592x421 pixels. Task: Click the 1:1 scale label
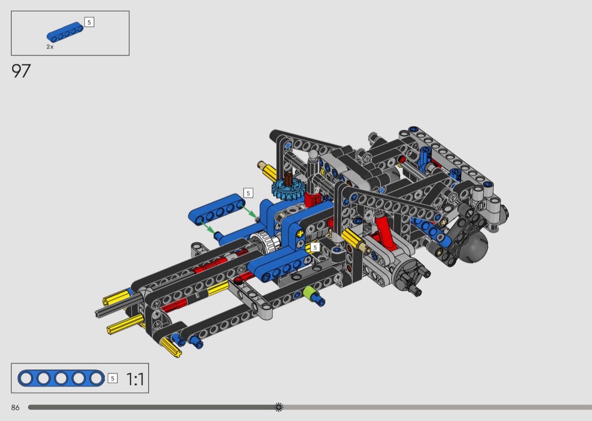point(135,379)
